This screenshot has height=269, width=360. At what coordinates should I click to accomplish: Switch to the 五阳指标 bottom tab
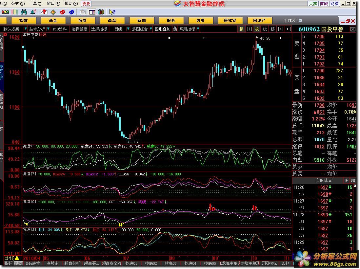(x=269, y=263)
